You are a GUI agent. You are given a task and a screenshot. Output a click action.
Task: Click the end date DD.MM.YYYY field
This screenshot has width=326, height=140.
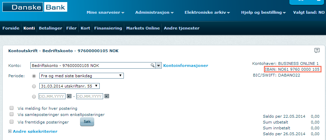point(90,96)
